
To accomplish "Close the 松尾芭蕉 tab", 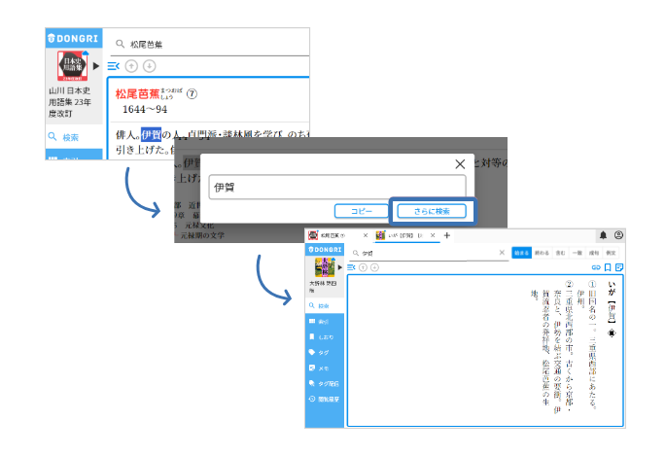I will 366,235.
